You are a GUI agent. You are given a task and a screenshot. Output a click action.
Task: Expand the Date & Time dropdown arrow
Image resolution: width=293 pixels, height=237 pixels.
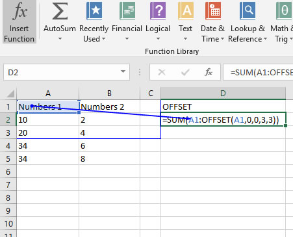222,39
